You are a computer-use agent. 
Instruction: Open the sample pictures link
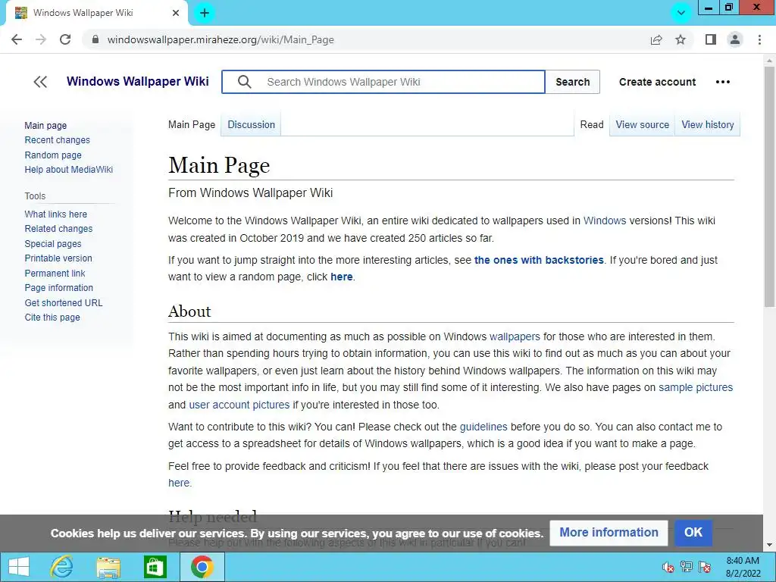coord(696,387)
